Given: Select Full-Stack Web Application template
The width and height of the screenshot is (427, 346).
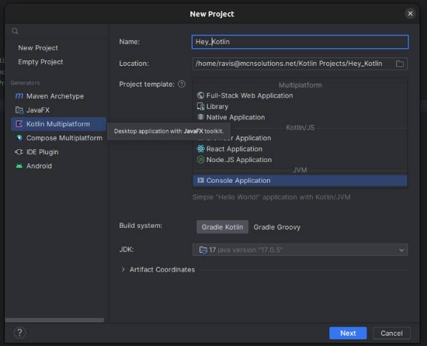Looking at the screenshot, I should (x=300, y=96).
